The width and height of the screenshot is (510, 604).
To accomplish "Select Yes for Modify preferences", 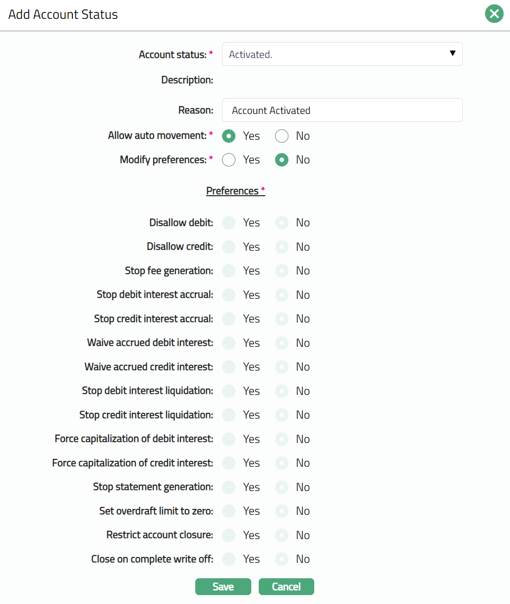I will pos(229,160).
